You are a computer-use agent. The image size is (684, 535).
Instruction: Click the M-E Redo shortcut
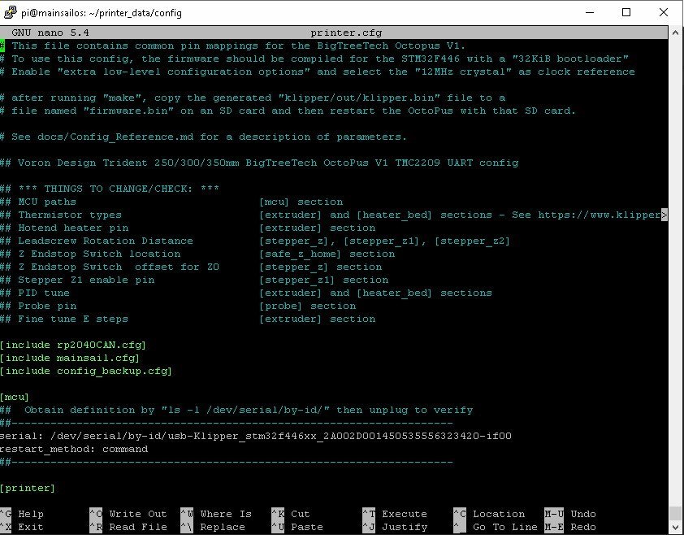pyautogui.click(x=570, y=527)
